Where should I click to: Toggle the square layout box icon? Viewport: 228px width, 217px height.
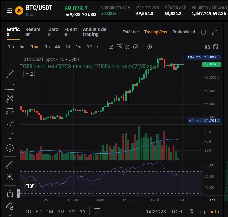pos(203,32)
